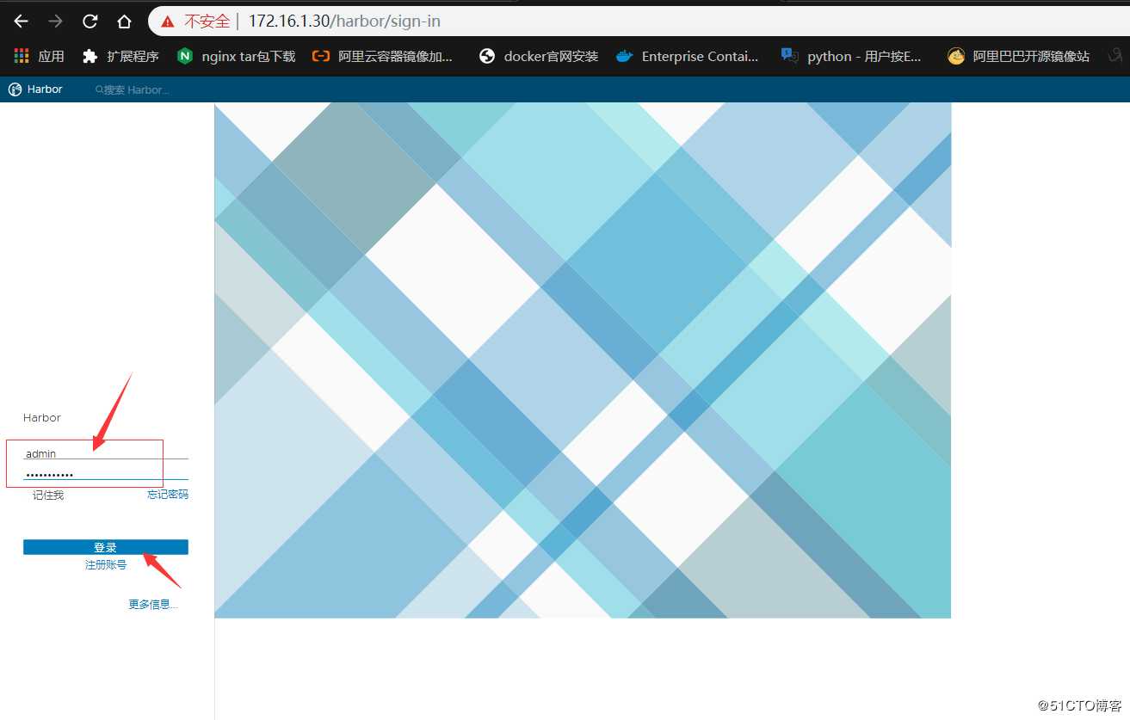The width and height of the screenshot is (1130, 720).
Task: Open the 忘记密码 forgot password link
Action: (168, 495)
